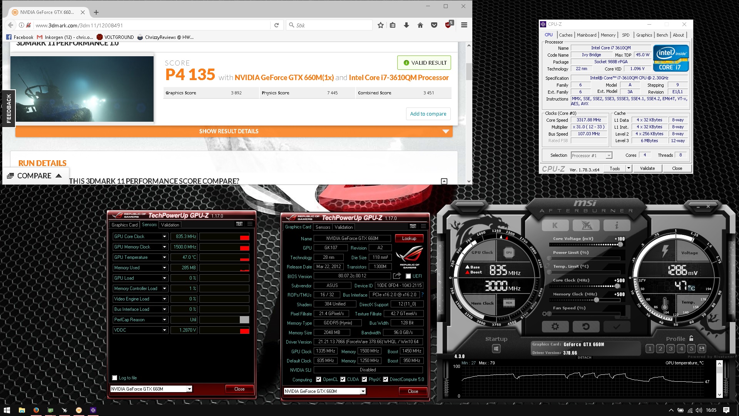Open GPU selector dropdown in GPU-Z Graphics Card window
Screen dimensions: 739x416
tap(363, 391)
